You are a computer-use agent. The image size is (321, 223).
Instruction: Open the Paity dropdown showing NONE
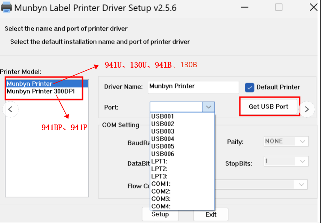(x=286, y=141)
